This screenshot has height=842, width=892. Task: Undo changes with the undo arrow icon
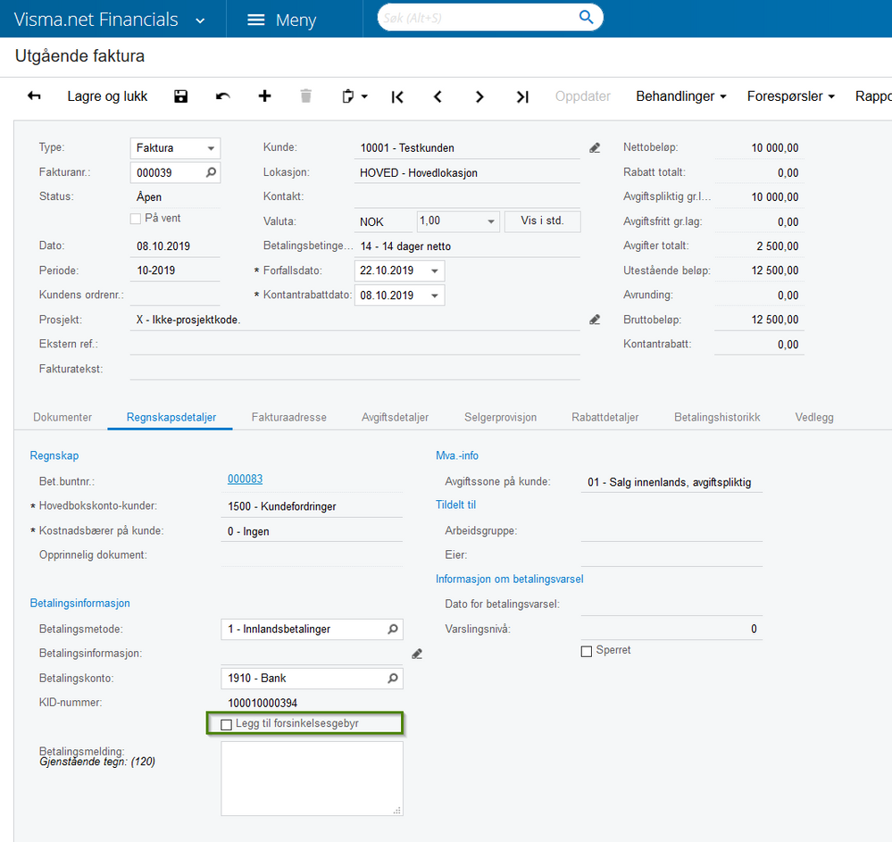[223, 96]
